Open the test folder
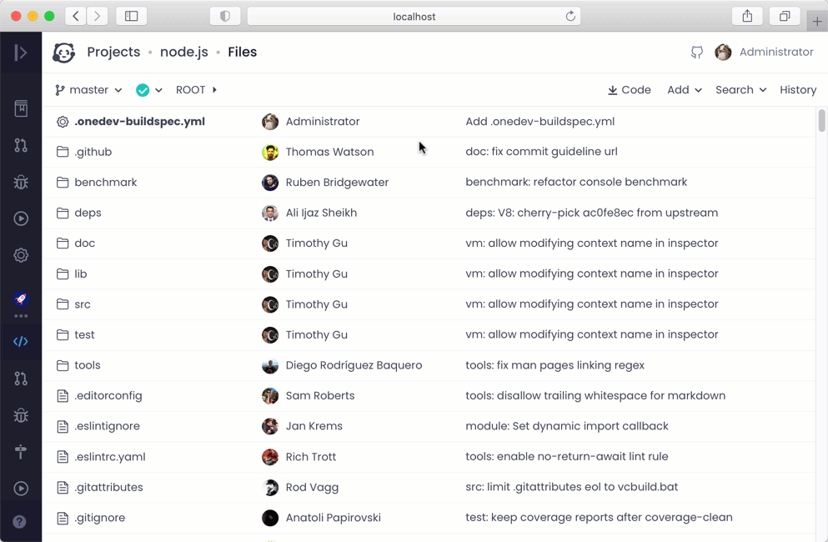This screenshot has width=828, height=542. click(84, 335)
